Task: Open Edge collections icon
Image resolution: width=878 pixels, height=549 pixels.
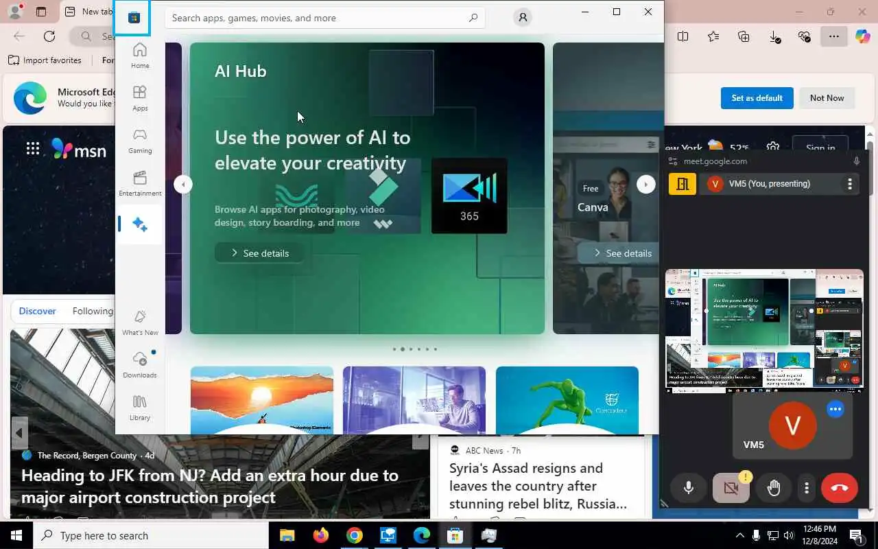Action: tap(744, 37)
